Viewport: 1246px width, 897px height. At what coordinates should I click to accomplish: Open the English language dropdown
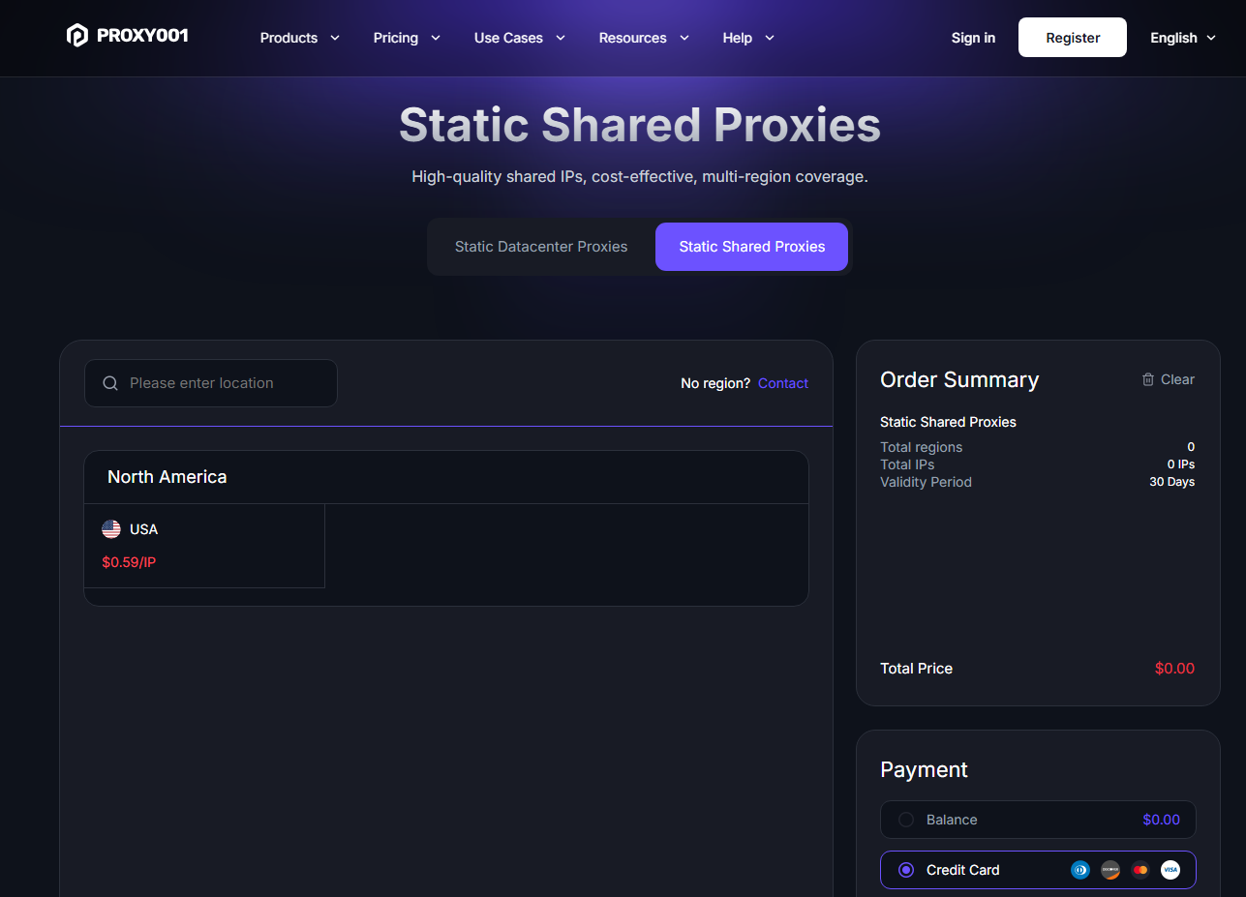click(1182, 38)
